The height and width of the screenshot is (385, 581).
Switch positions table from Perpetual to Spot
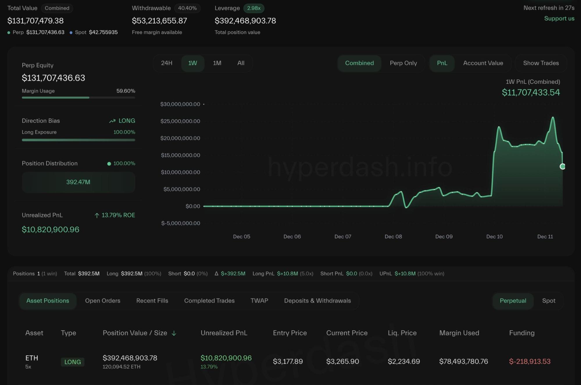click(549, 301)
